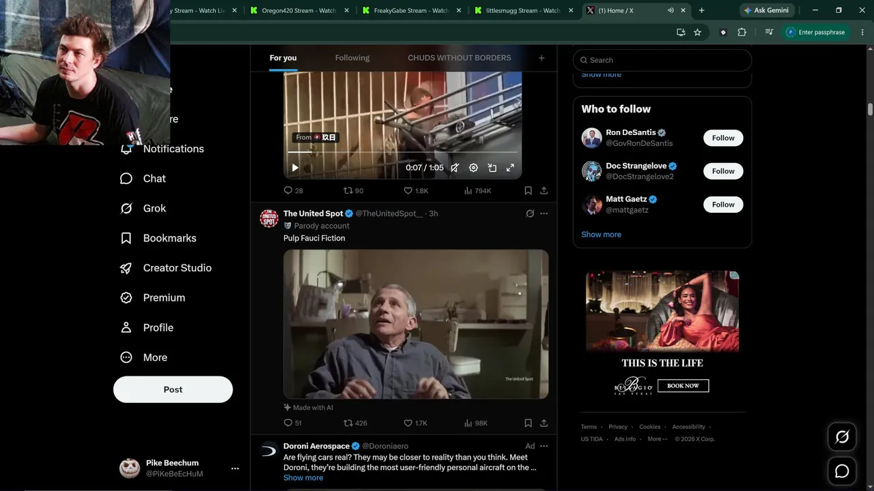The height and width of the screenshot is (491, 874).
Task: Click BOOK NOW on the Bellagio ad
Action: (683, 386)
